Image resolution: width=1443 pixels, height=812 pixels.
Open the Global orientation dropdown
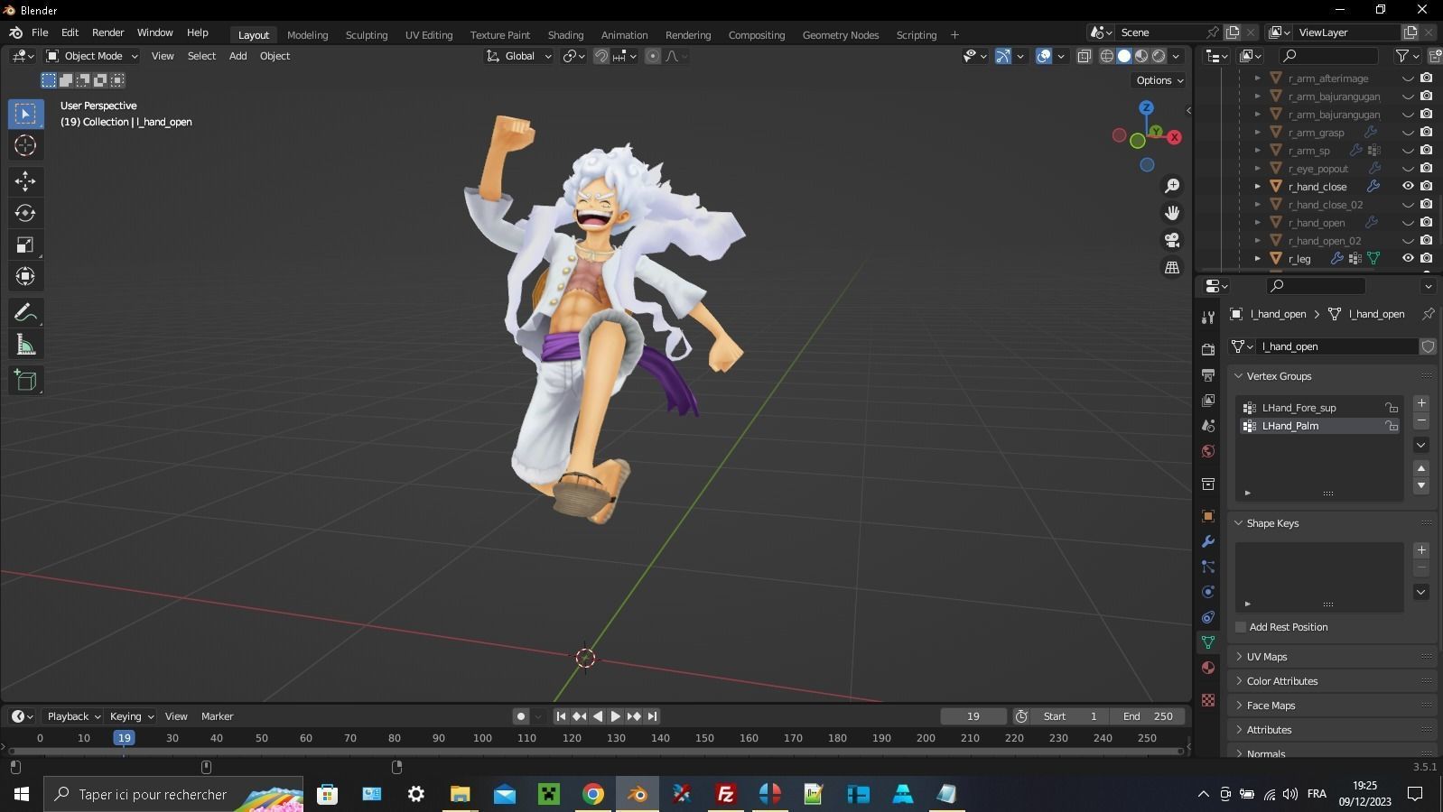point(519,56)
